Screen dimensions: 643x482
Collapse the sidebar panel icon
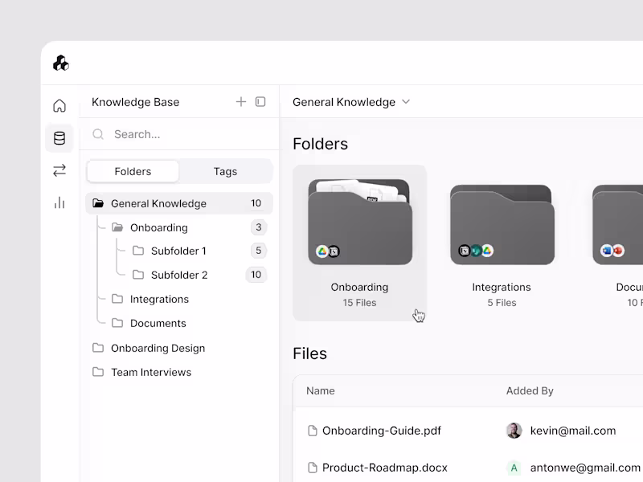(x=259, y=101)
